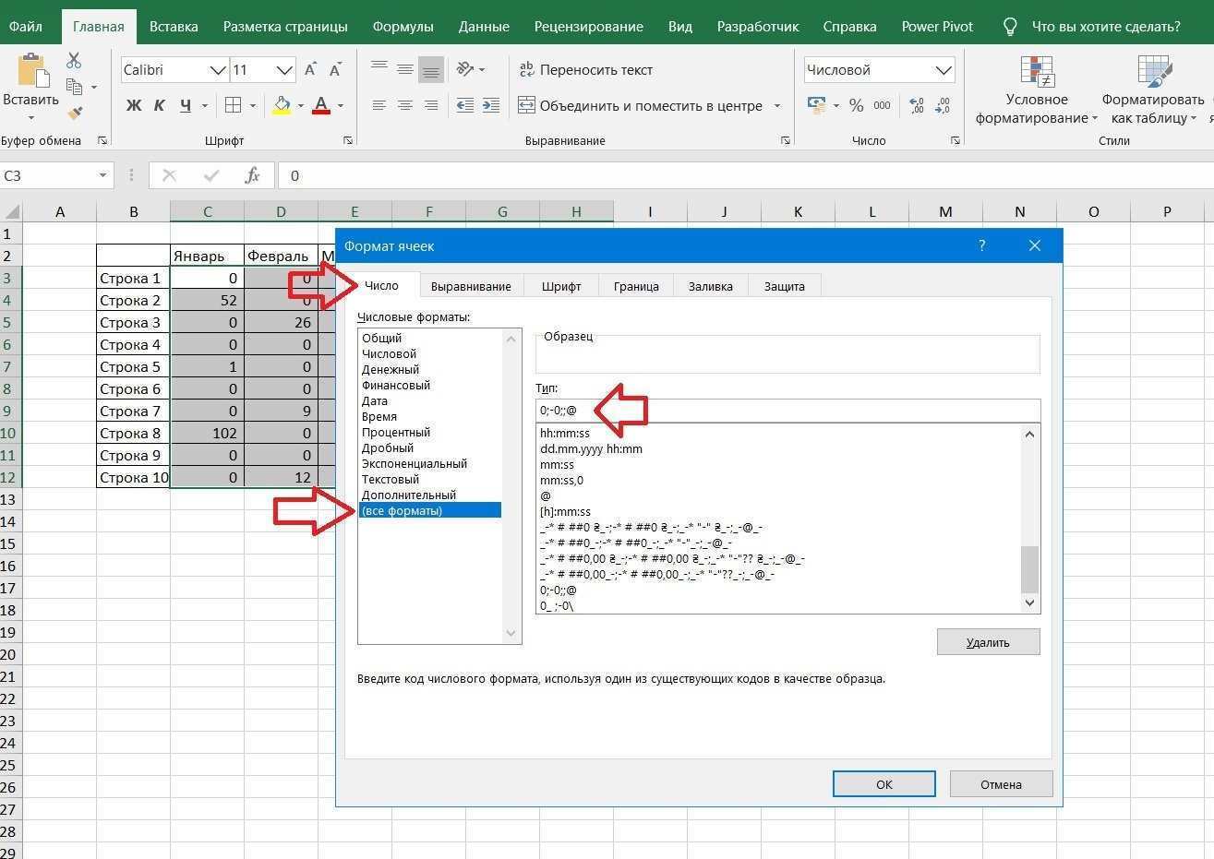Open the Граница tab in Формат ячеек
The image size is (1214, 859).
tap(635, 286)
